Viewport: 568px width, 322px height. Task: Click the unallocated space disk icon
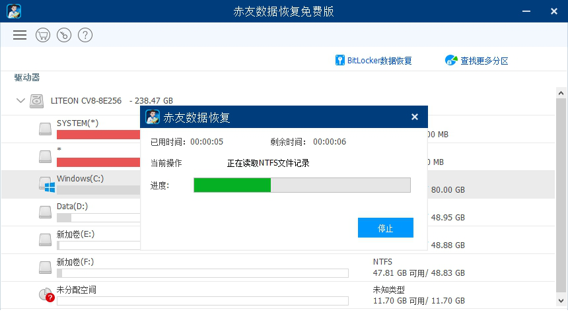coord(46,295)
